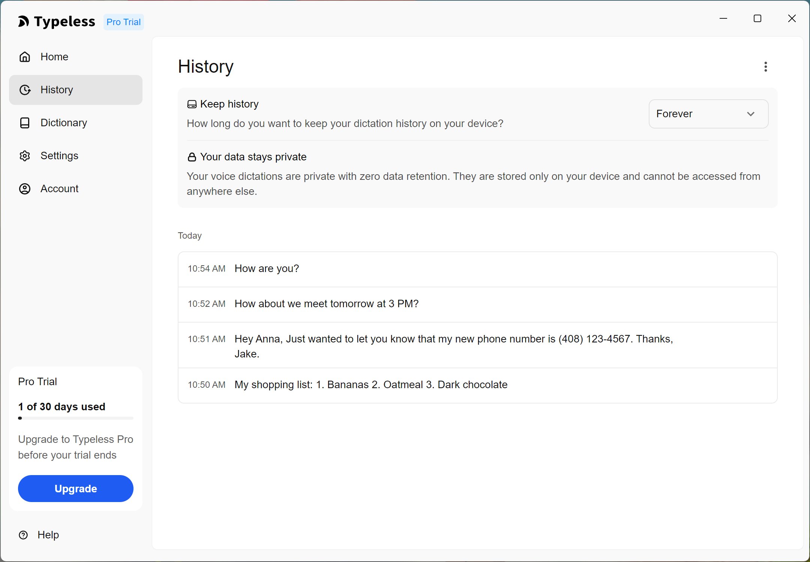This screenshot has width=810, height=562.
Task: Open the three-dot more options menu
Action: (765, 67)
